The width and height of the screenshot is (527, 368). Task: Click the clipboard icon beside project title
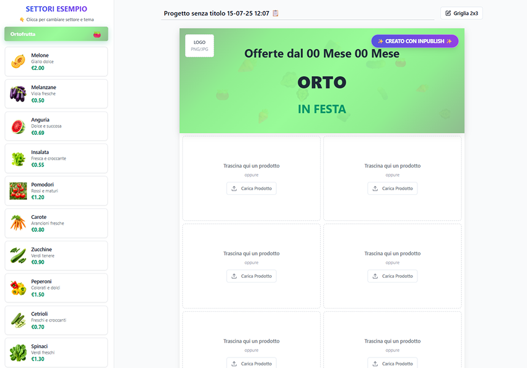pyautogui.click(x=276, y=13)
